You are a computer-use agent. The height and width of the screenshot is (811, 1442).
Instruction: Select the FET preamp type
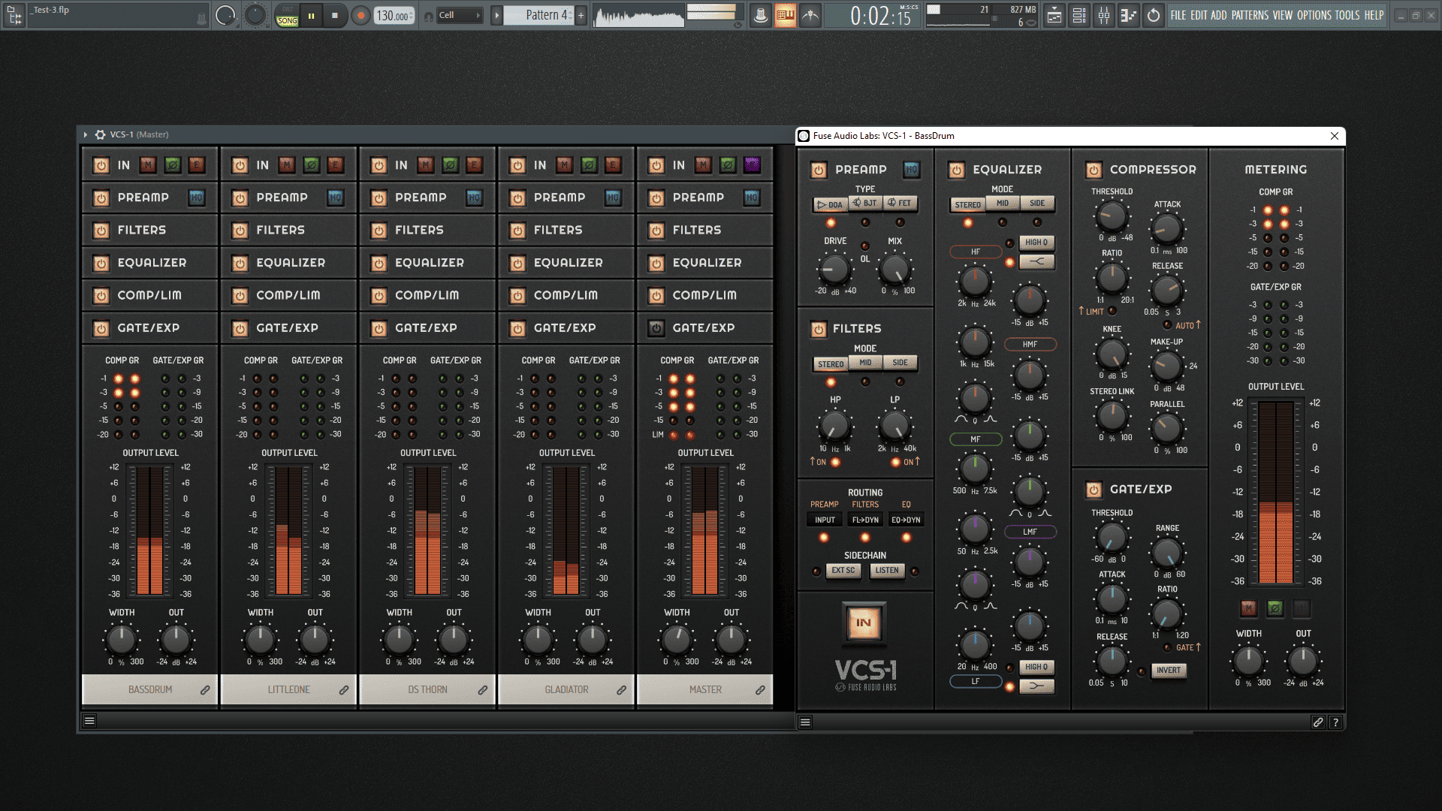(x=900, y=204)
